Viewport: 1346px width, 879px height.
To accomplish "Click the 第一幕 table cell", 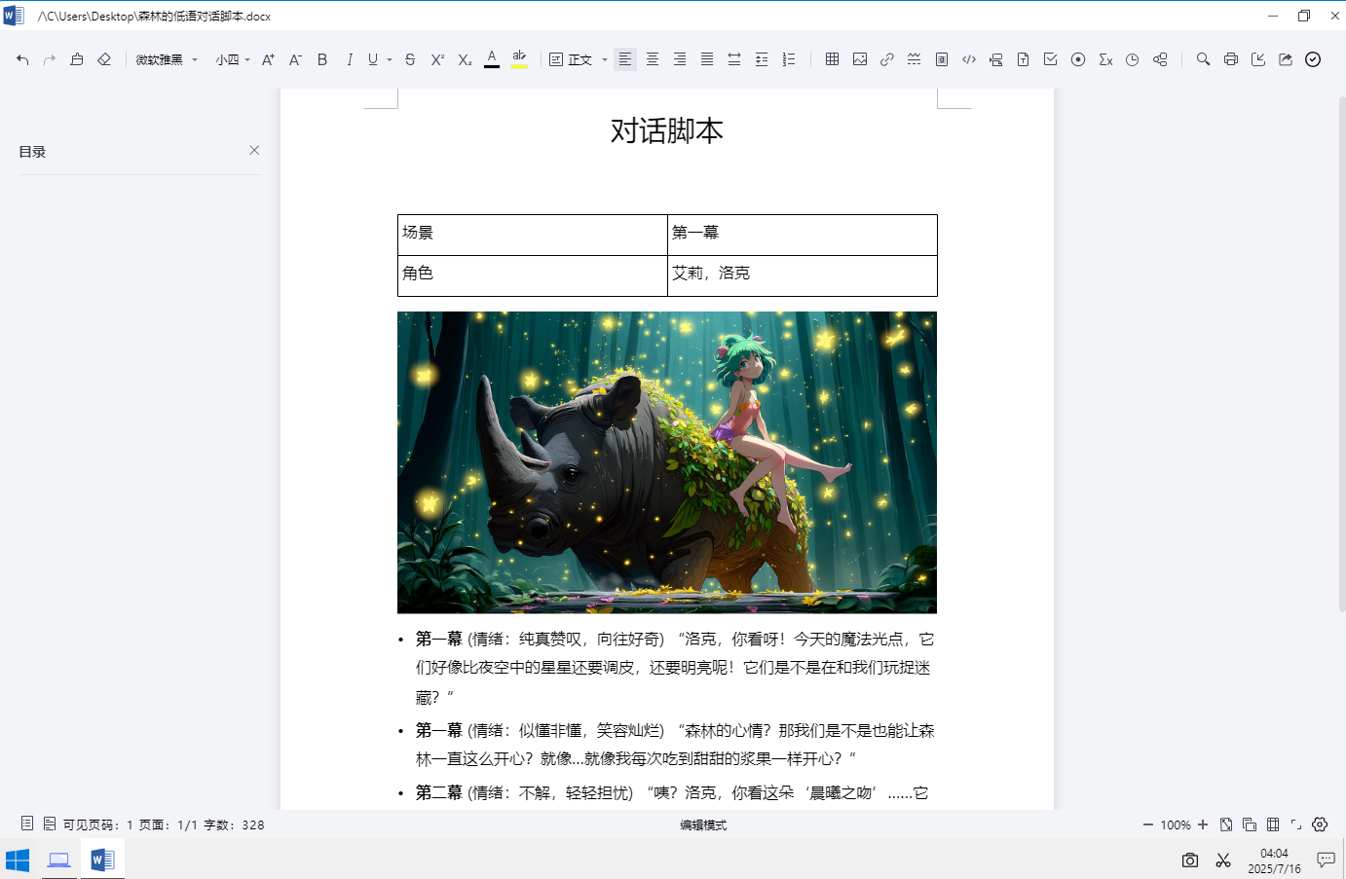I will click(x=802, y=235).
